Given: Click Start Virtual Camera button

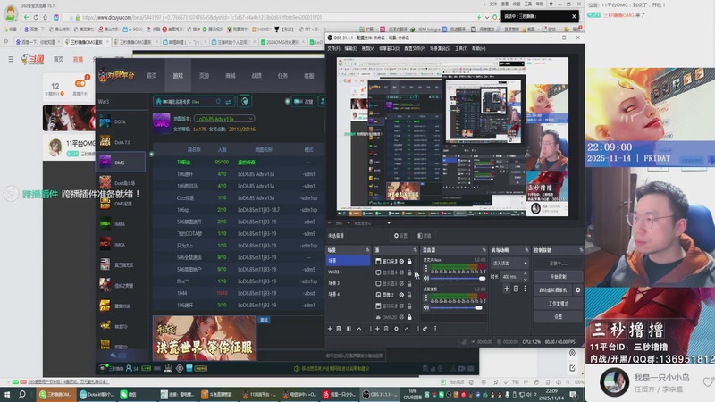Looking at the screenshot, I should click(553, 289).
